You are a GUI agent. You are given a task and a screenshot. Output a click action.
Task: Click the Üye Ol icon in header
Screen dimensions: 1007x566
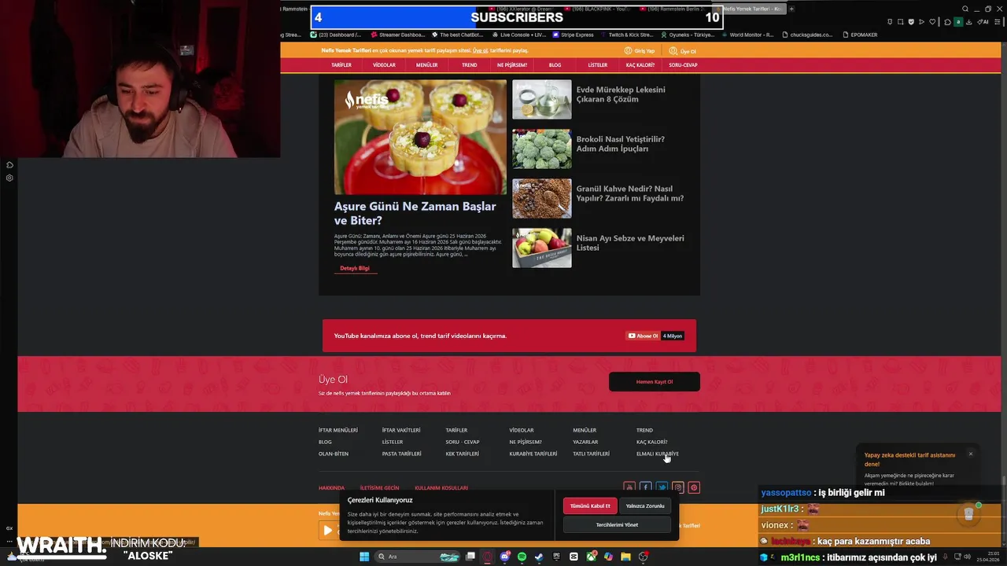(673, 50)
